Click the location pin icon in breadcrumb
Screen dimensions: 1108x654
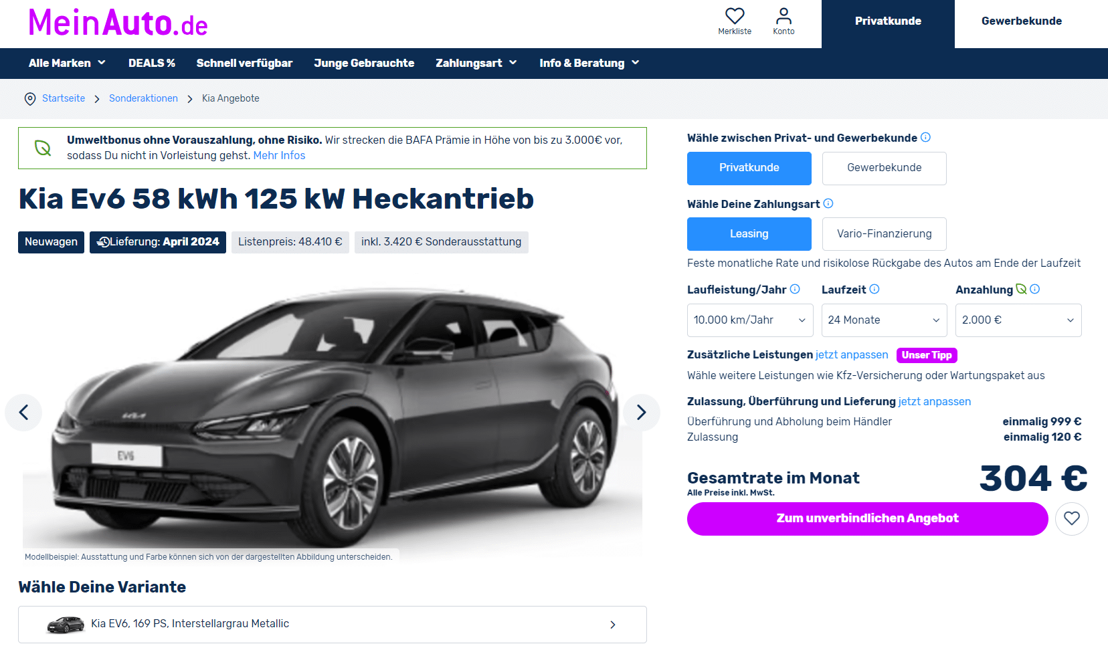[30, 99]
